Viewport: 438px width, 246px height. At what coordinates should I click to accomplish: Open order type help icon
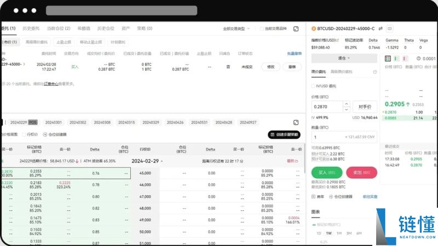click(x=375, y=72)
